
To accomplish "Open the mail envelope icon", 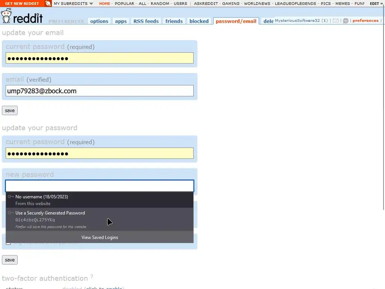I will point(335,21).
